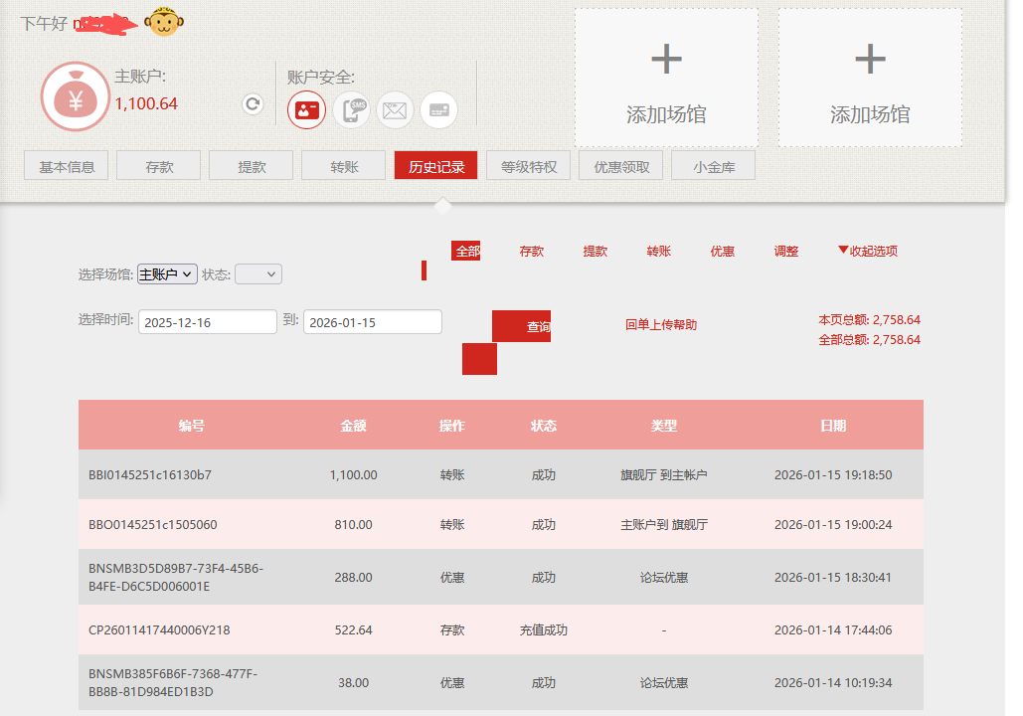Switch to the 存款 tab

point(158,165)
